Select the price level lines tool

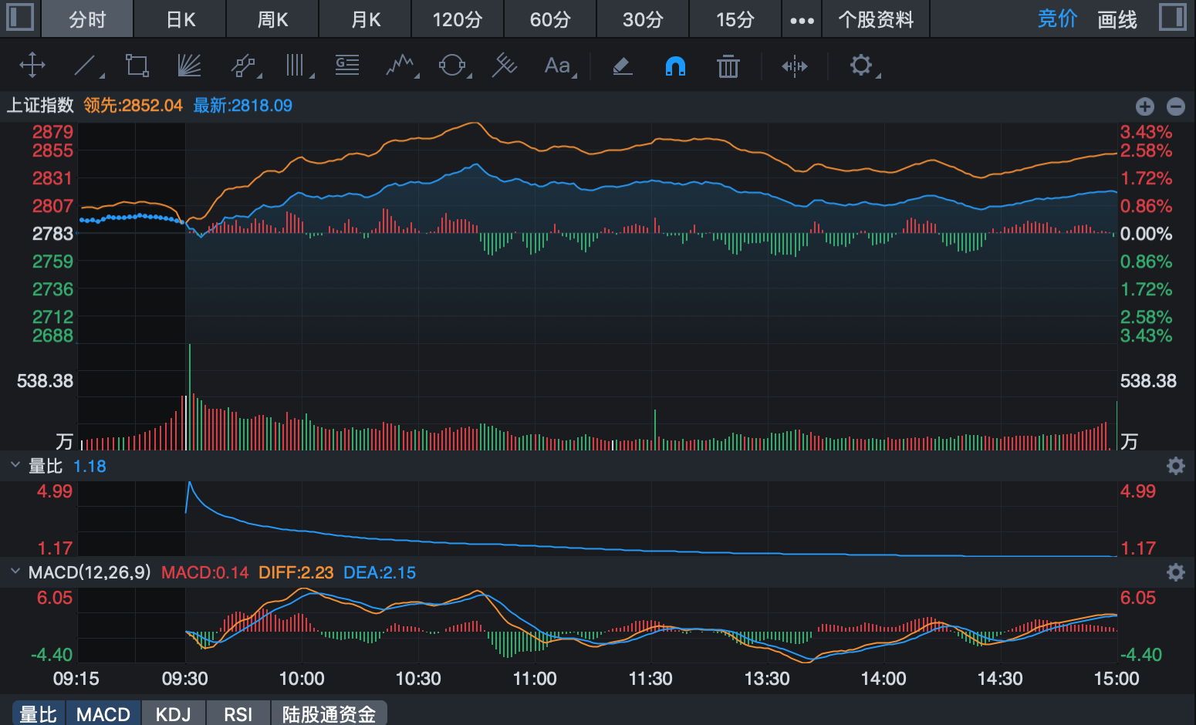tap(347, 65)
